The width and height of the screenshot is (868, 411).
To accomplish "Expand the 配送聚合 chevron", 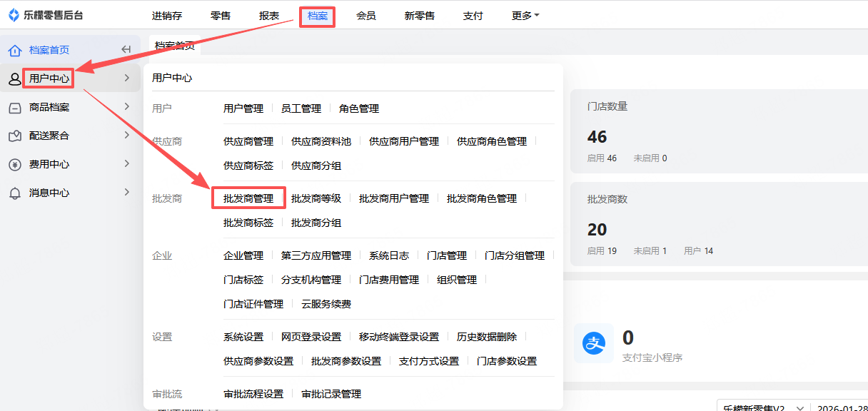I will pyautogui.click(x=126, y=135).
